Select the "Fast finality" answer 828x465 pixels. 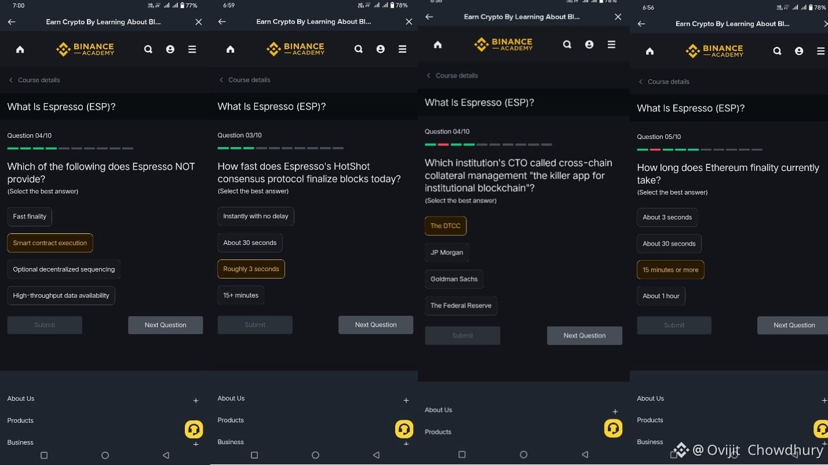pyautogui.click(x=30, y=217)
